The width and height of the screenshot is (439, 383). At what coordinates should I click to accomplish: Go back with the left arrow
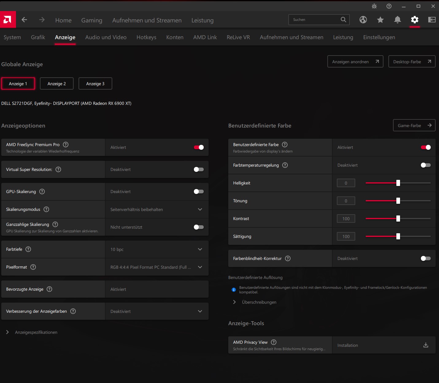pos(24,20)
